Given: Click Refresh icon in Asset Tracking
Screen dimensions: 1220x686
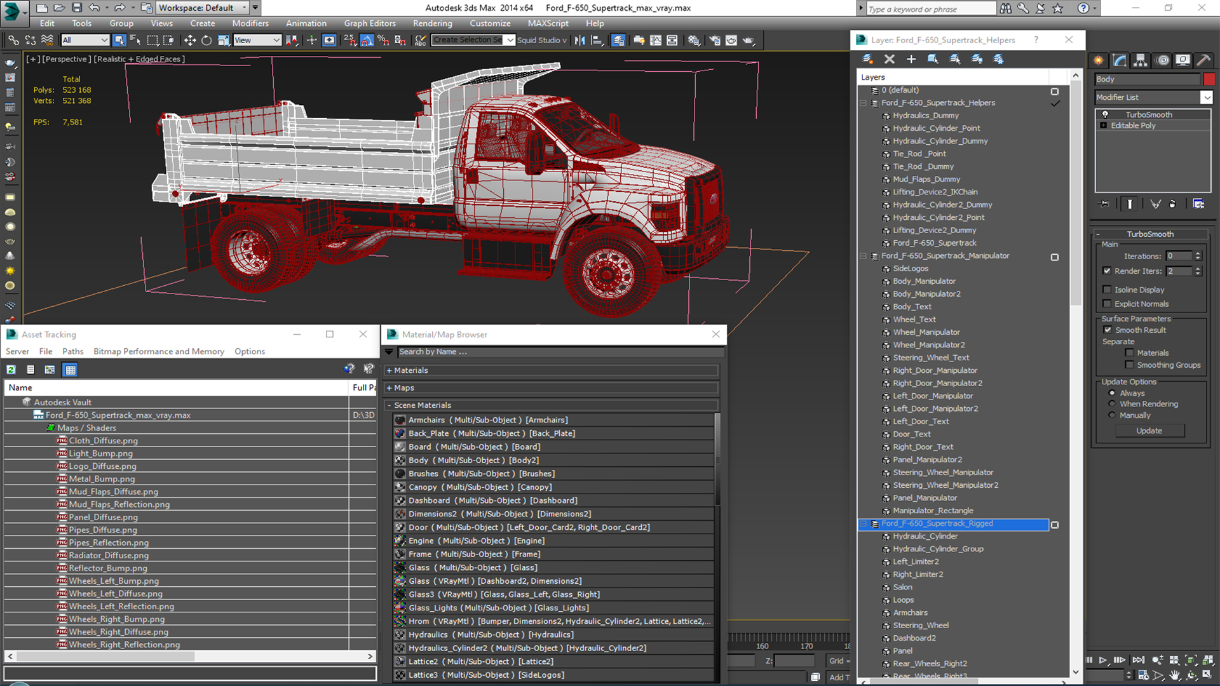Looking at the screenshot, I should (11, 370).
